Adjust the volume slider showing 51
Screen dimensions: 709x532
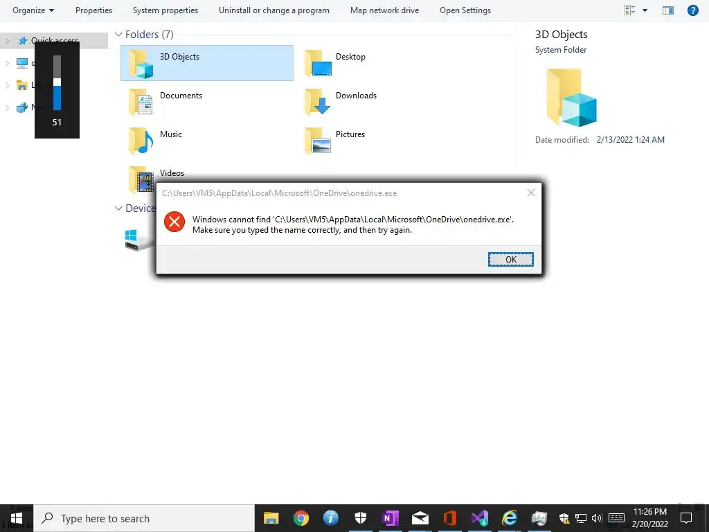click(x=57, y=83)
